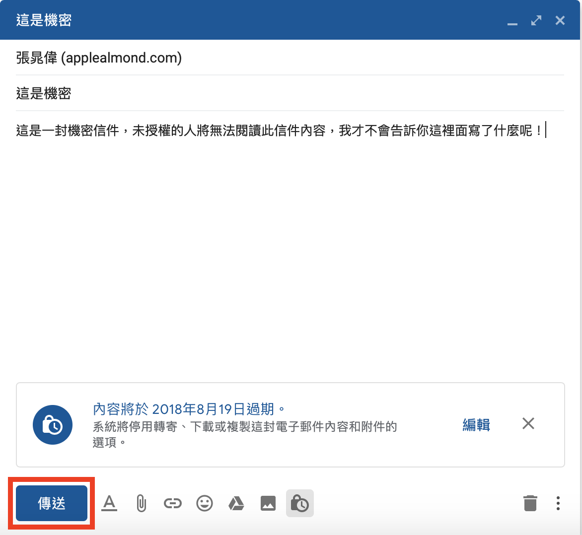The height and width of the screenshot is (535, 582).
Task: Click the 這是機密 compose window title
Action: click(x=44, y=20)
